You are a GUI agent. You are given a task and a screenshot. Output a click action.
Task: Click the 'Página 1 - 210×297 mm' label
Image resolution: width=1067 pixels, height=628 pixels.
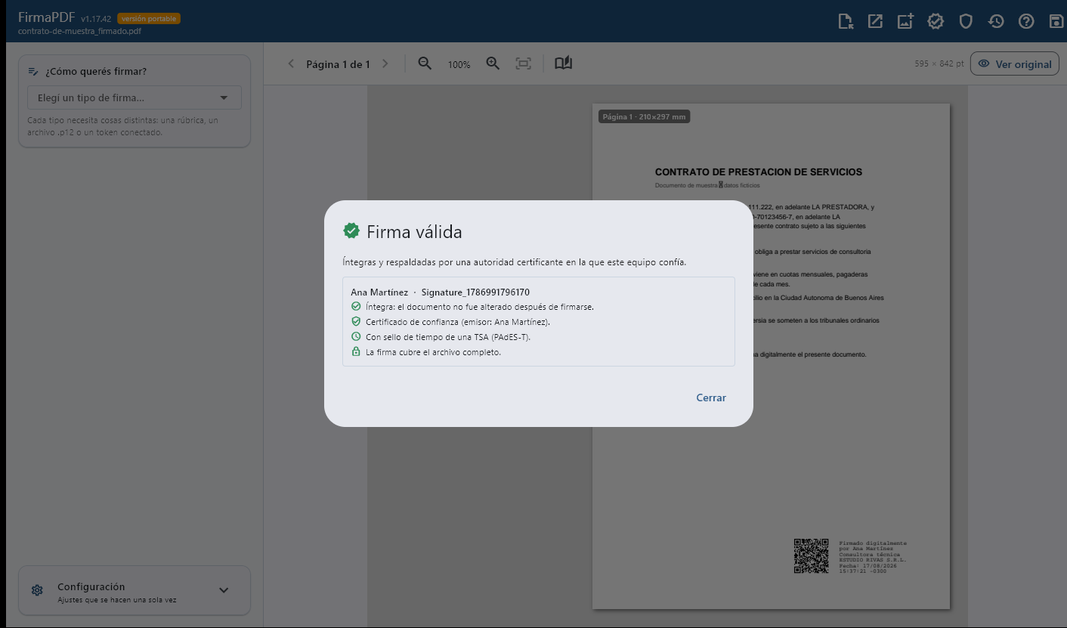(x=644, y=117)
